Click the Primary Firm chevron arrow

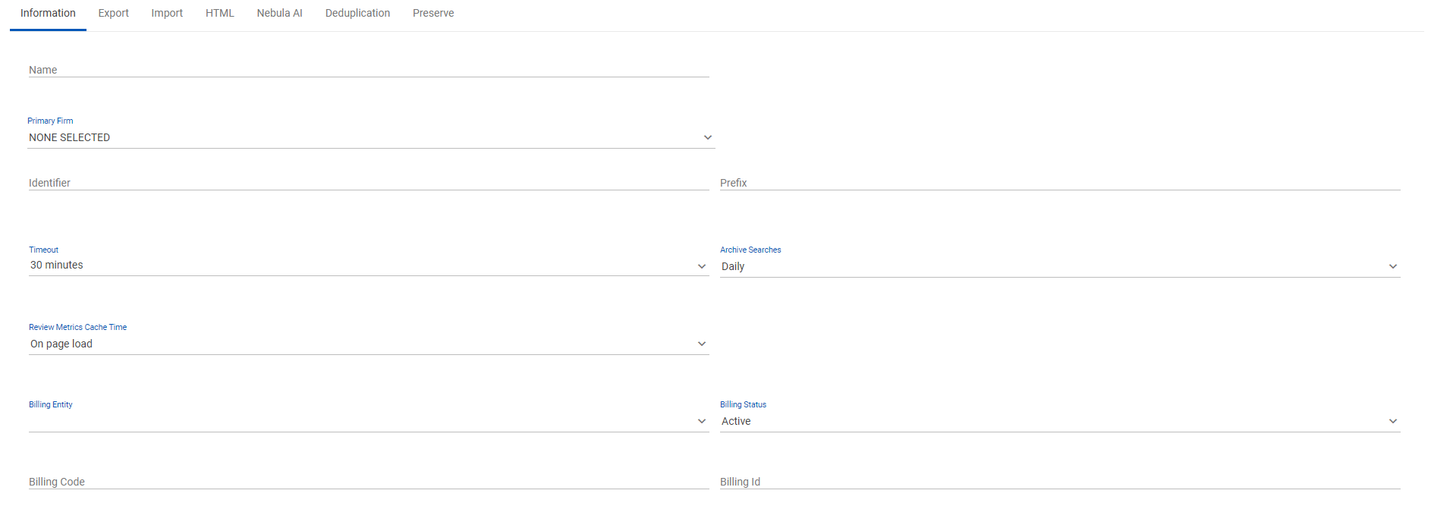(707, 137)
